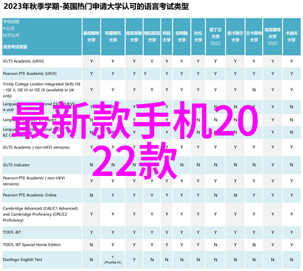Select the N for 兰卡斯特大学 in Trinity College row
Screen dimensions: 303x271
tap(254, 90)
